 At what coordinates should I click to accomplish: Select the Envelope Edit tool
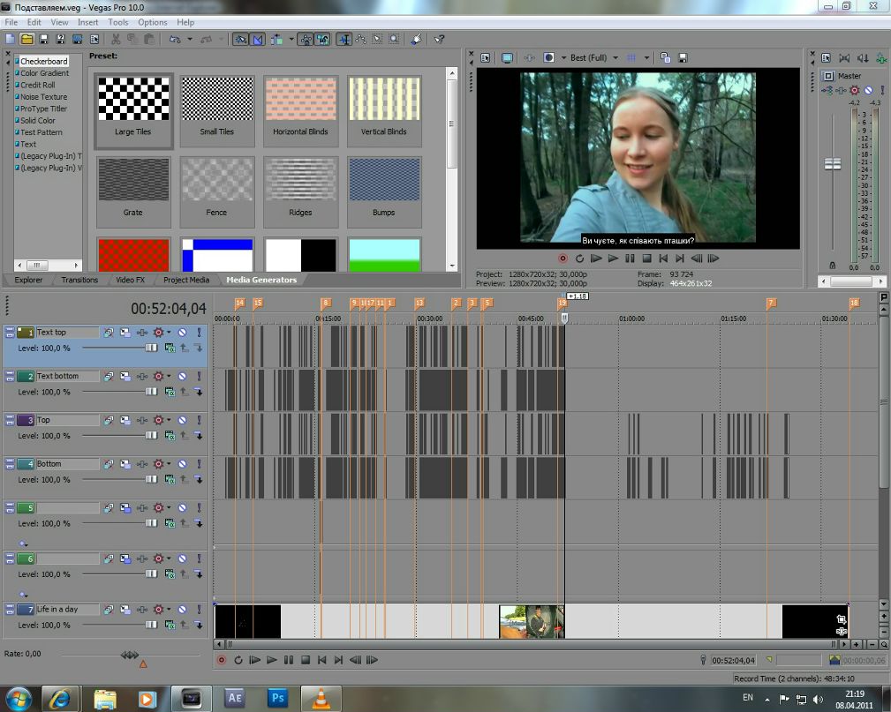tap(361, 39)
